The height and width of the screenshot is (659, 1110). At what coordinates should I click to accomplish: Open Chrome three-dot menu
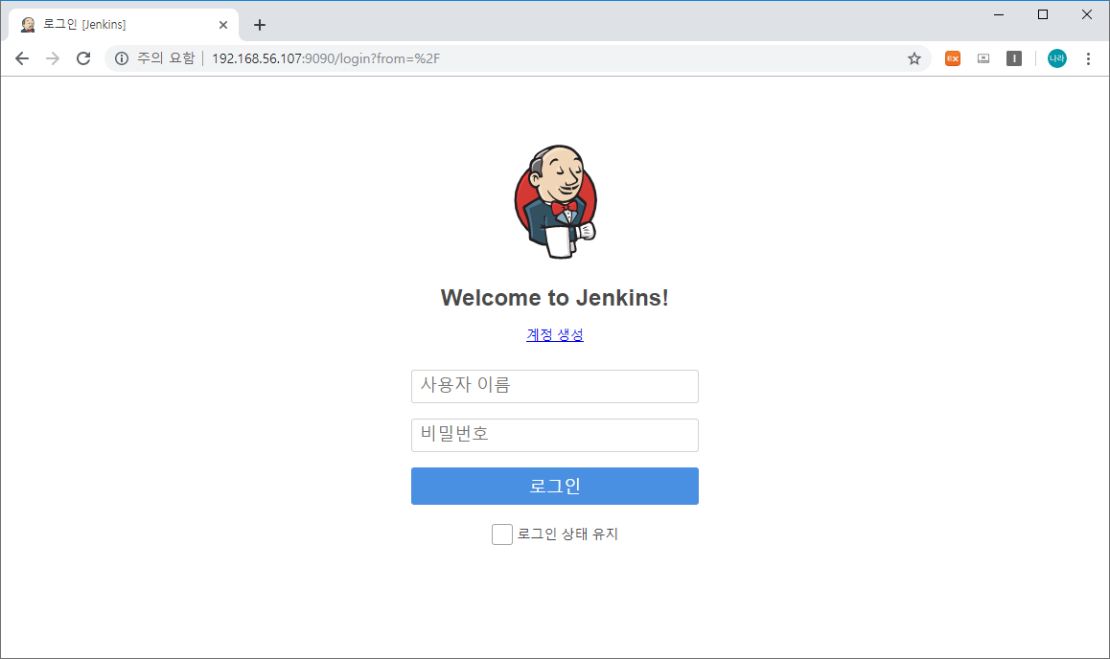click(1088, 58)
